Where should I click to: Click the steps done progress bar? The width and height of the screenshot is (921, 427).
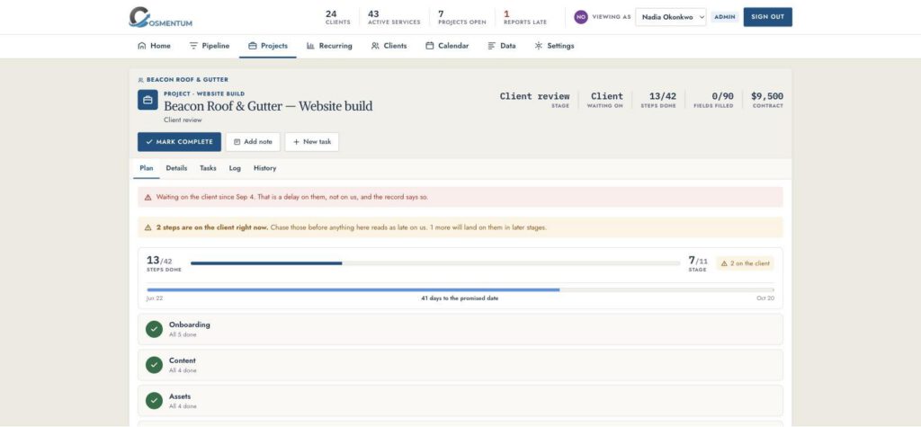point(435,263)
